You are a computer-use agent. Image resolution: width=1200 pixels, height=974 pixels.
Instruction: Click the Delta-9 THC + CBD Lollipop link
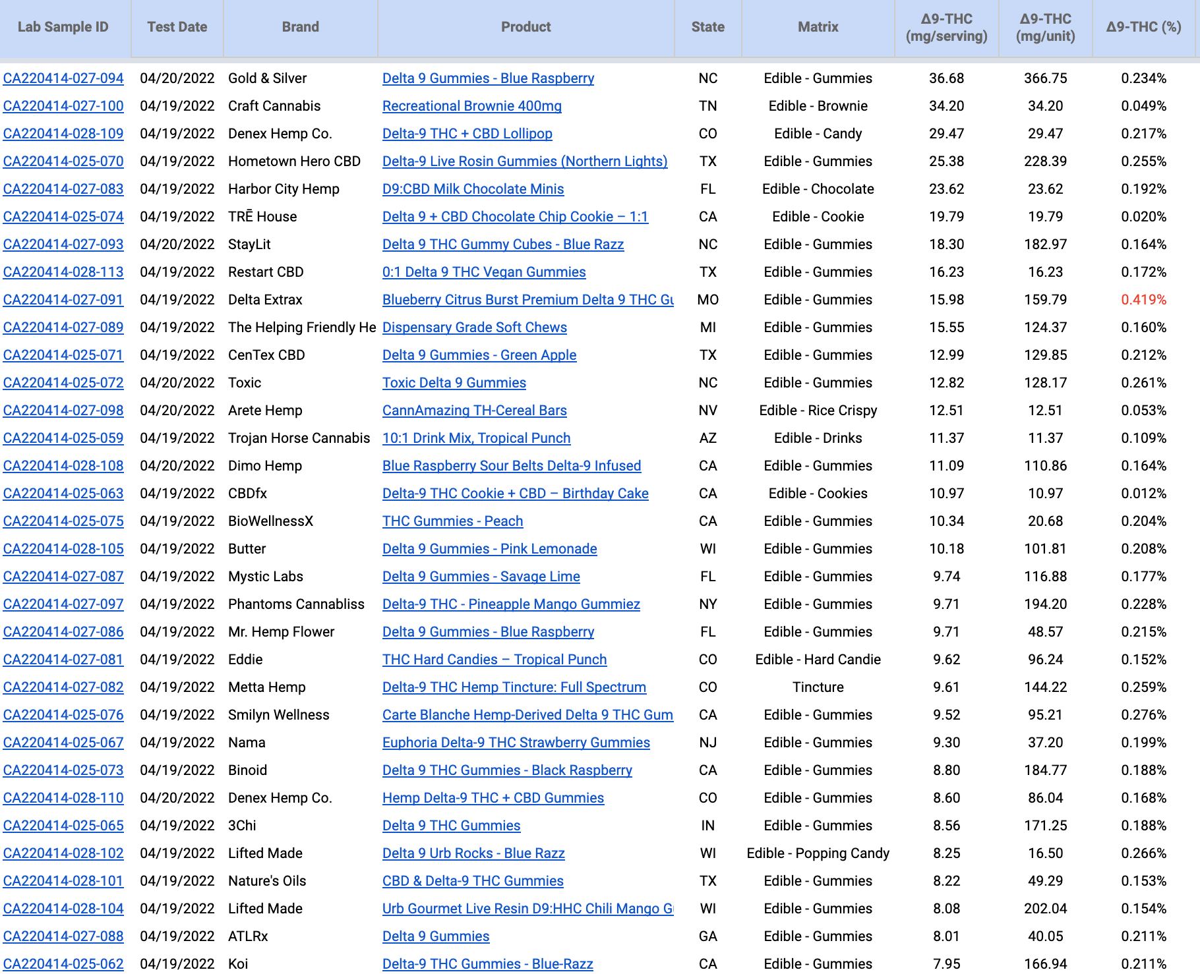[x=467, y=134]
